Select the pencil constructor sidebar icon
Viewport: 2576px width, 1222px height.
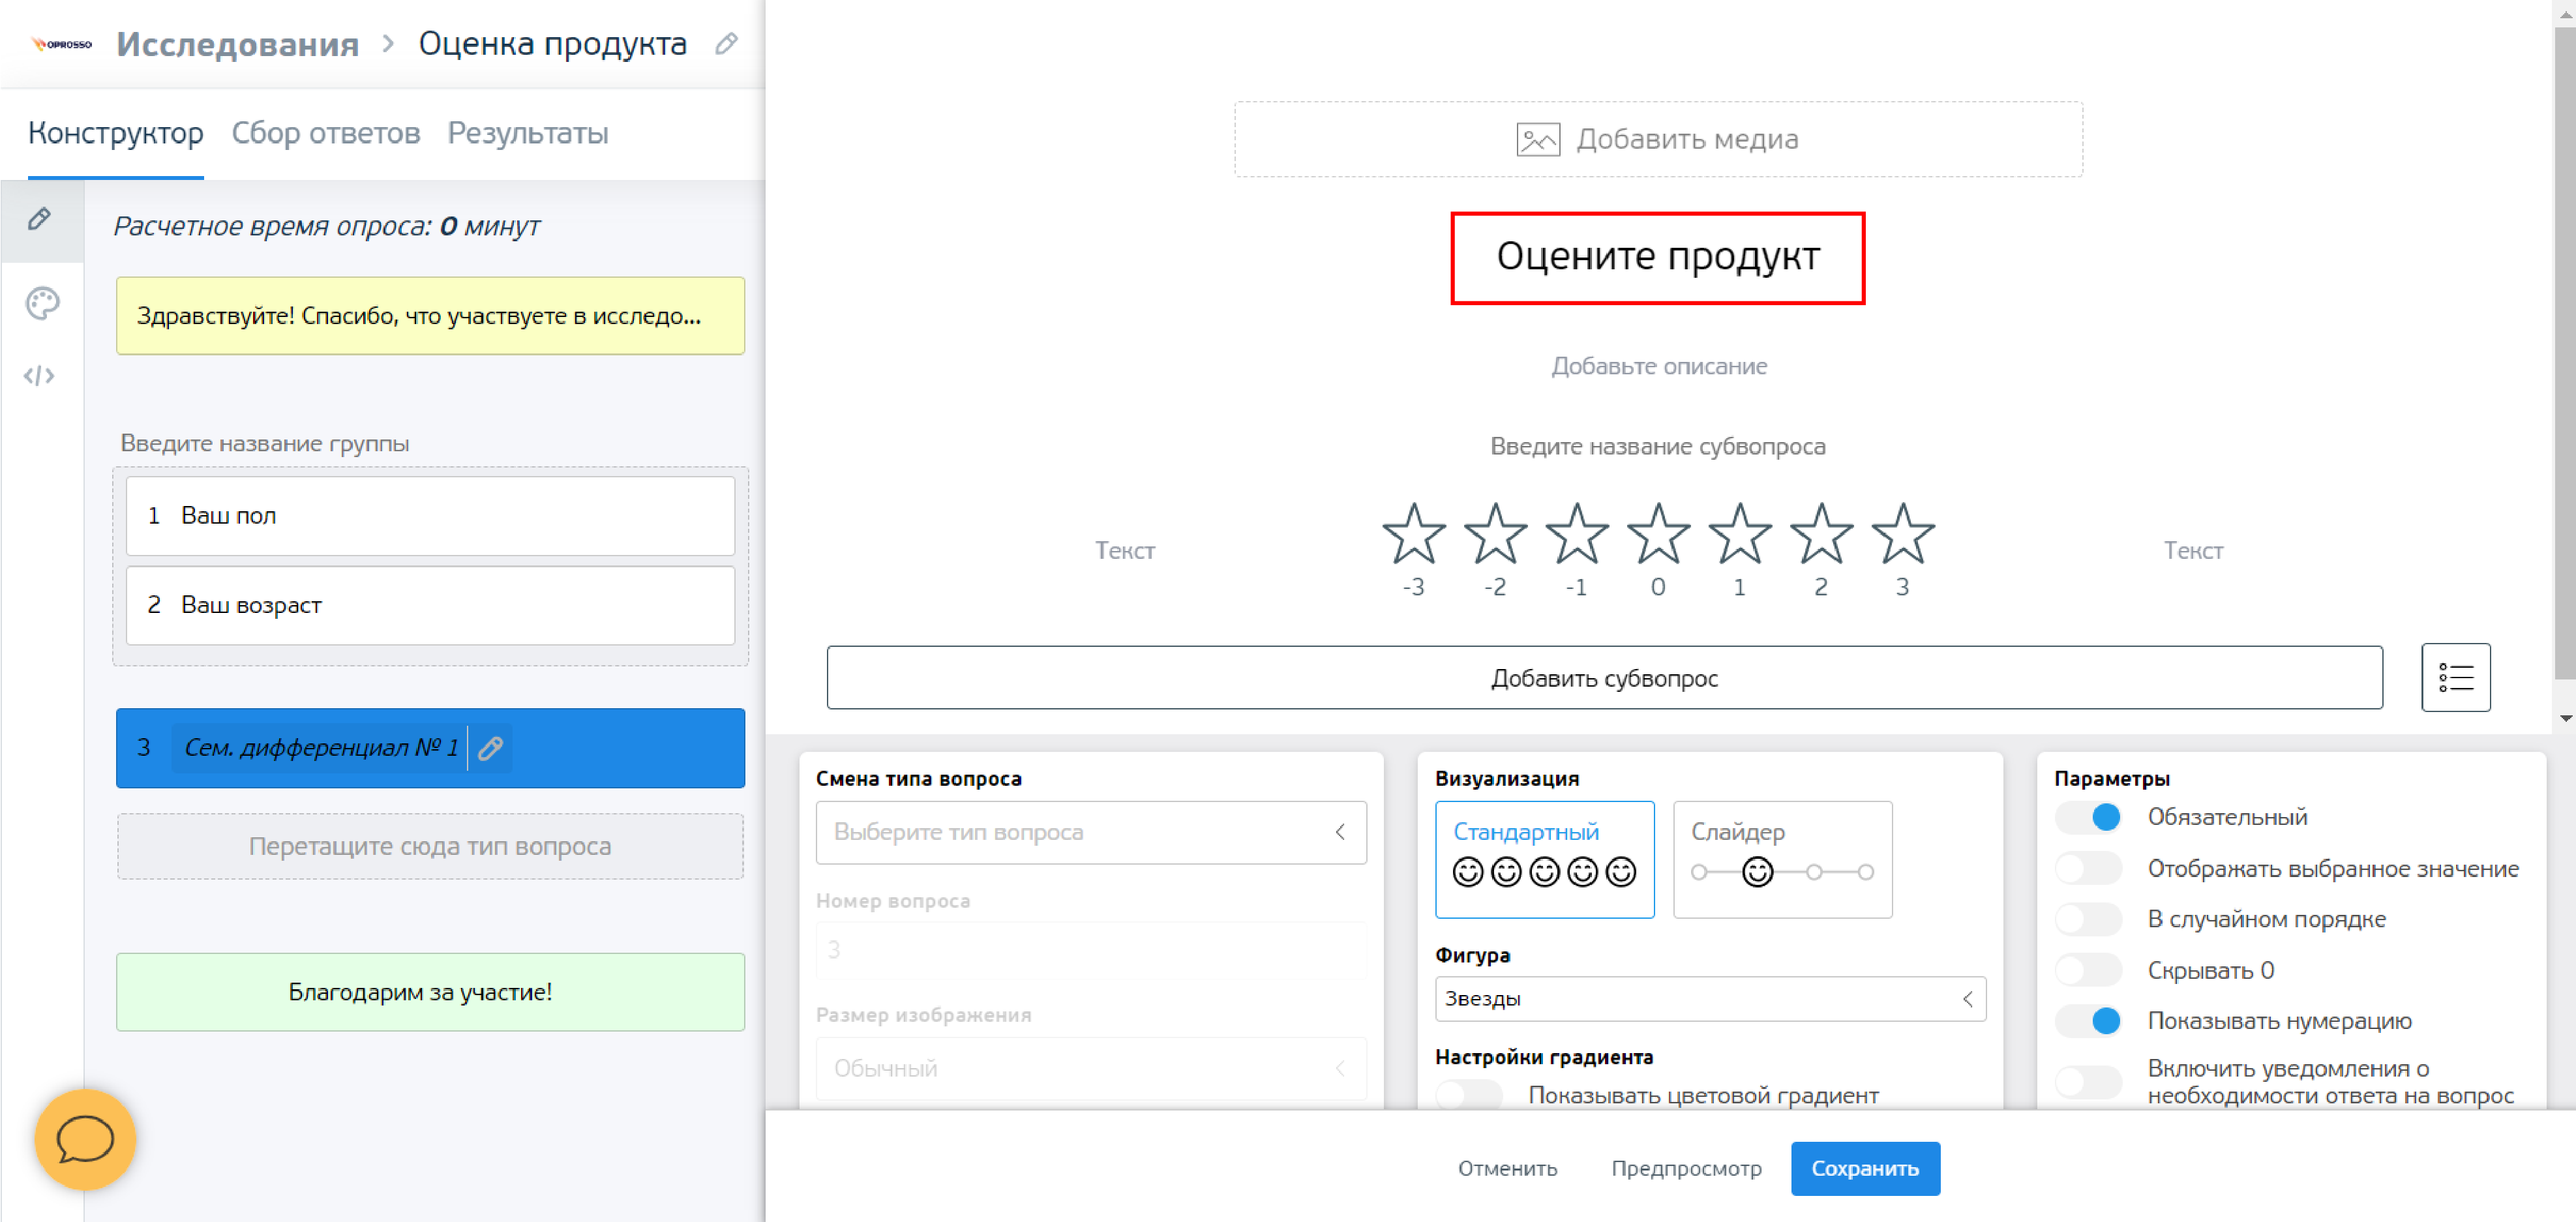pyautogui.click(x=40, y=219)
